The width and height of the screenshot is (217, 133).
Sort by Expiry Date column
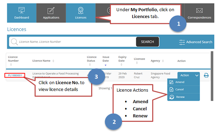tap(121, 65)
